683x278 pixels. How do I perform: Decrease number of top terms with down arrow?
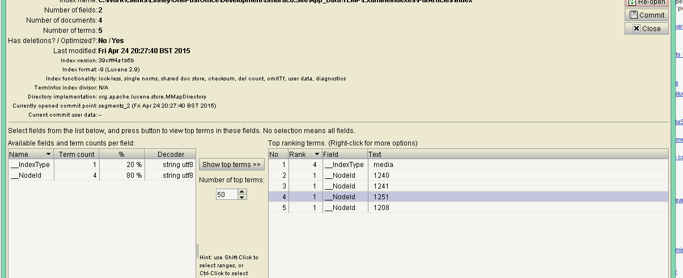(243, 197)
